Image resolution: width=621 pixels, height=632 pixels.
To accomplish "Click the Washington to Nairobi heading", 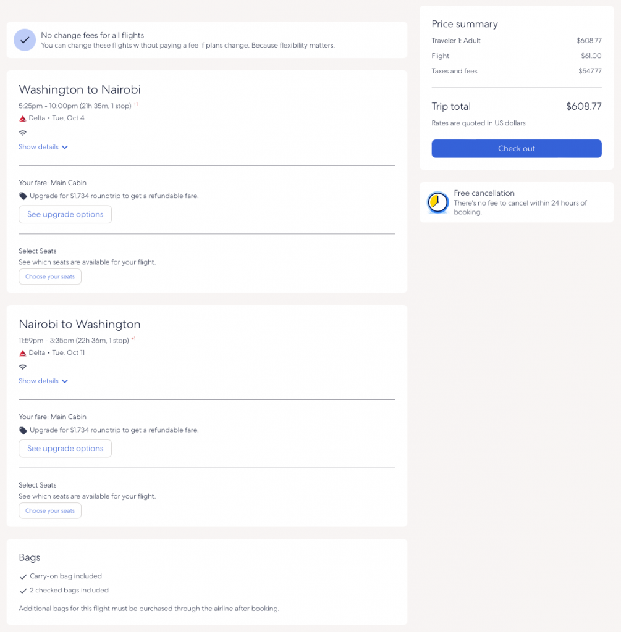I will coord(80,90).
